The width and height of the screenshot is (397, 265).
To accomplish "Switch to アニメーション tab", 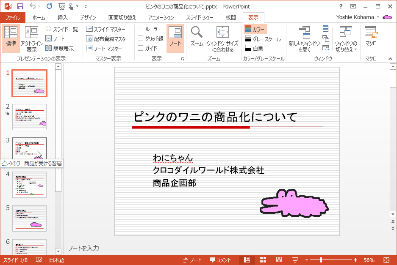I will 161,17.
